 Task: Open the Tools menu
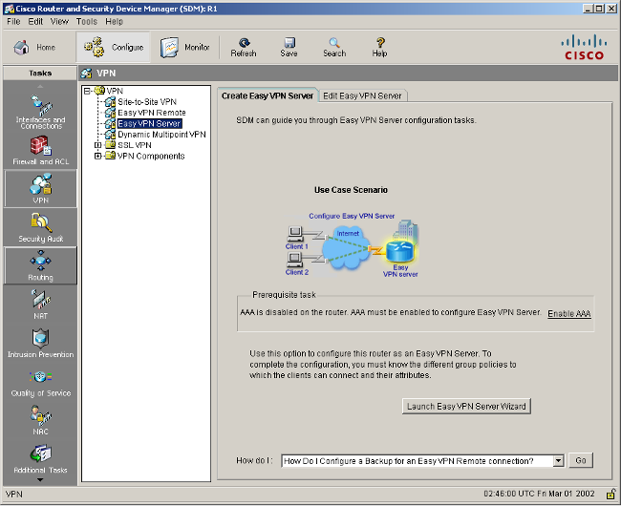[x=87, y=21]
